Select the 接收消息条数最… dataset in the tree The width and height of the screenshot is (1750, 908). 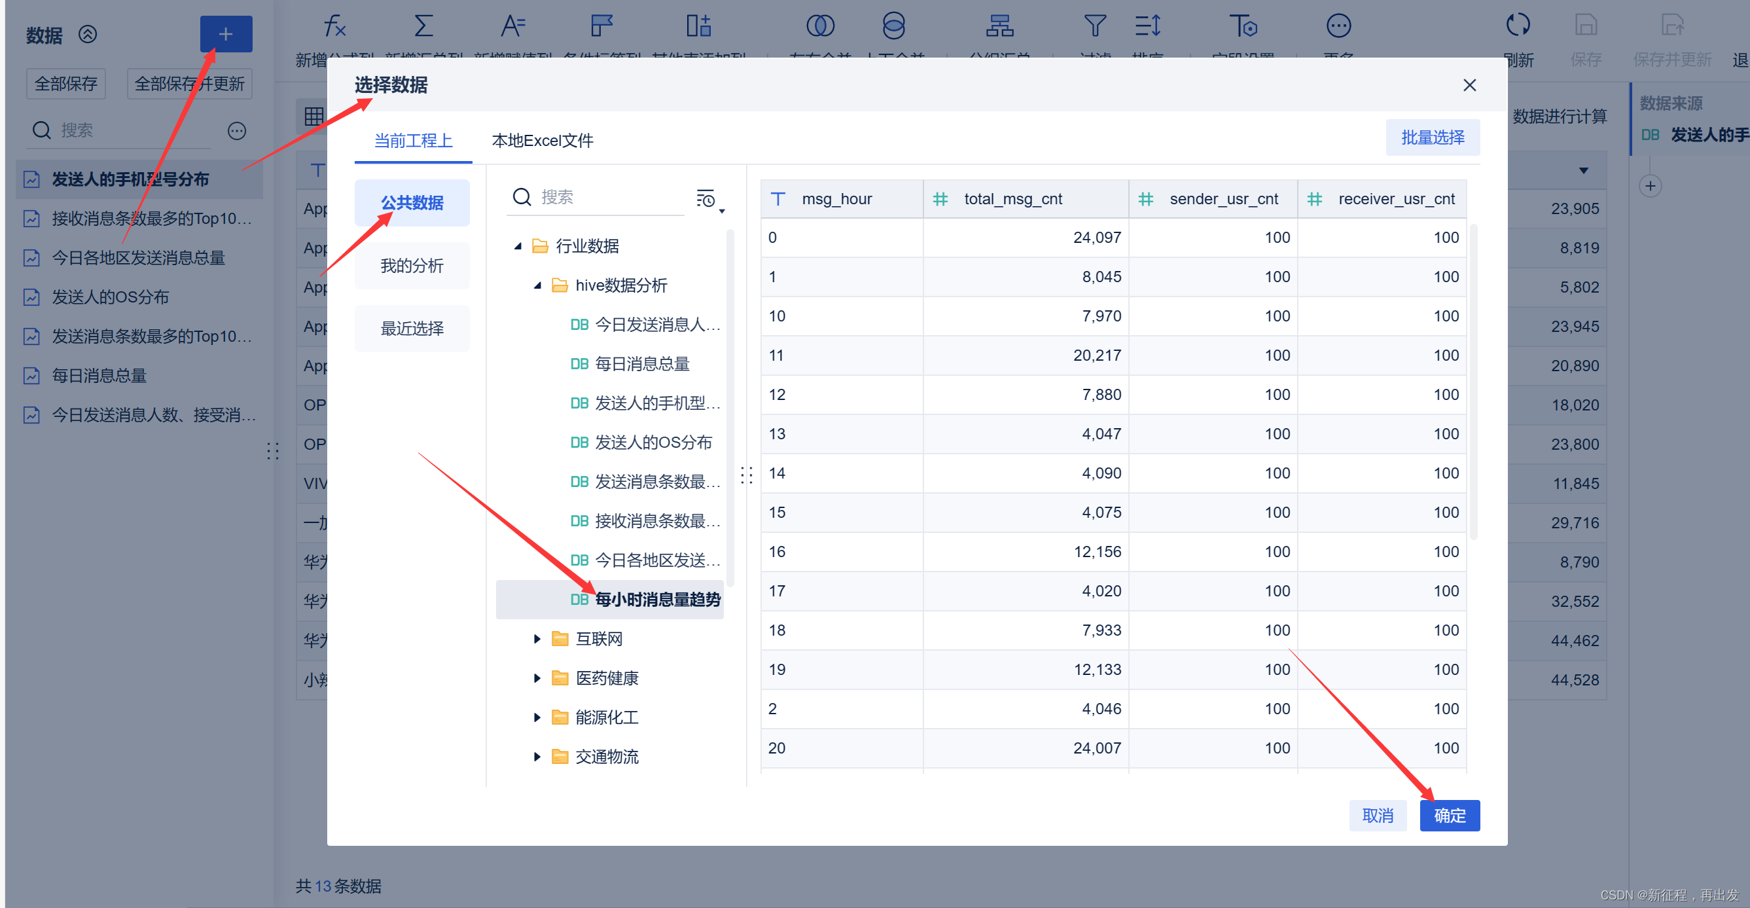click(x=609, y=521)
